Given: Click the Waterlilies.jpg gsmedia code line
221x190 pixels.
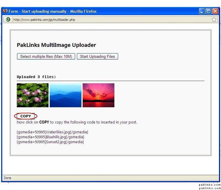Looking at the screenshot, I should tap(52, 132).
